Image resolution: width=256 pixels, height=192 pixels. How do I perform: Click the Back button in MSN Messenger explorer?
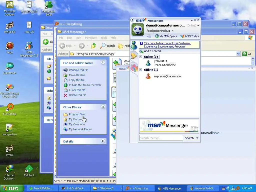[66, 46]
